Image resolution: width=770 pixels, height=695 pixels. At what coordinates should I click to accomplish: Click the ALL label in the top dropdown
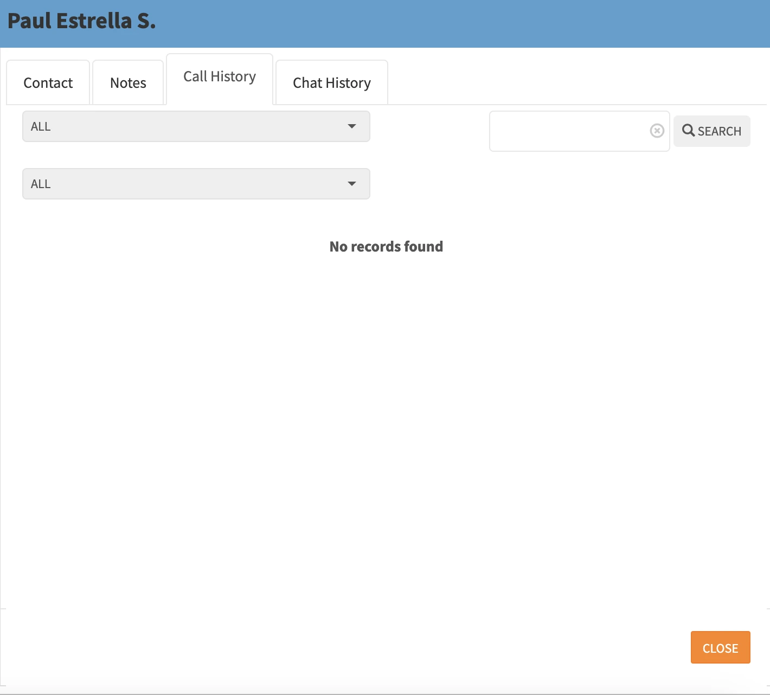coord(41,126)
